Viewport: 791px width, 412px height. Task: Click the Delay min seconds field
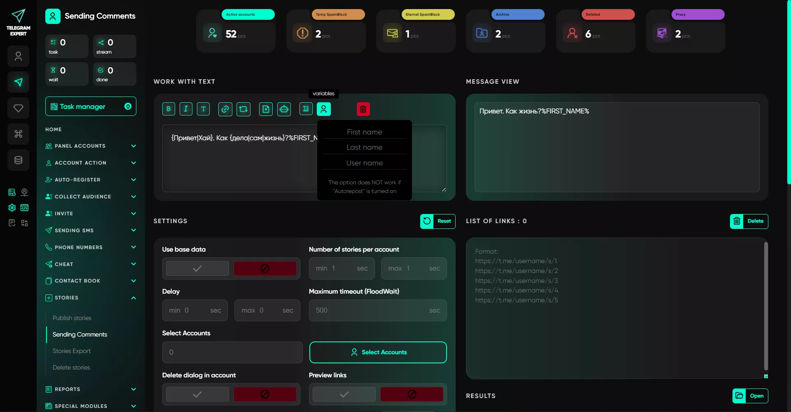(195, 310)
